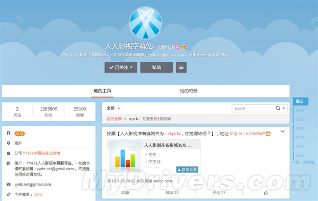This screenshot has width=318, height=201.
Task: Jump to 2010 in the timeline
Action: pyautogui.click(x=300, y=146)
